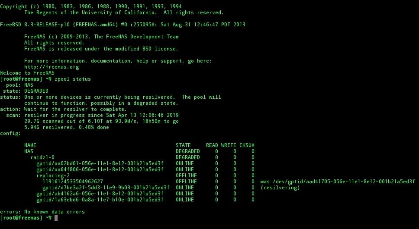
Task: Select the replacing-2 device entry
Action: (53, 176)
